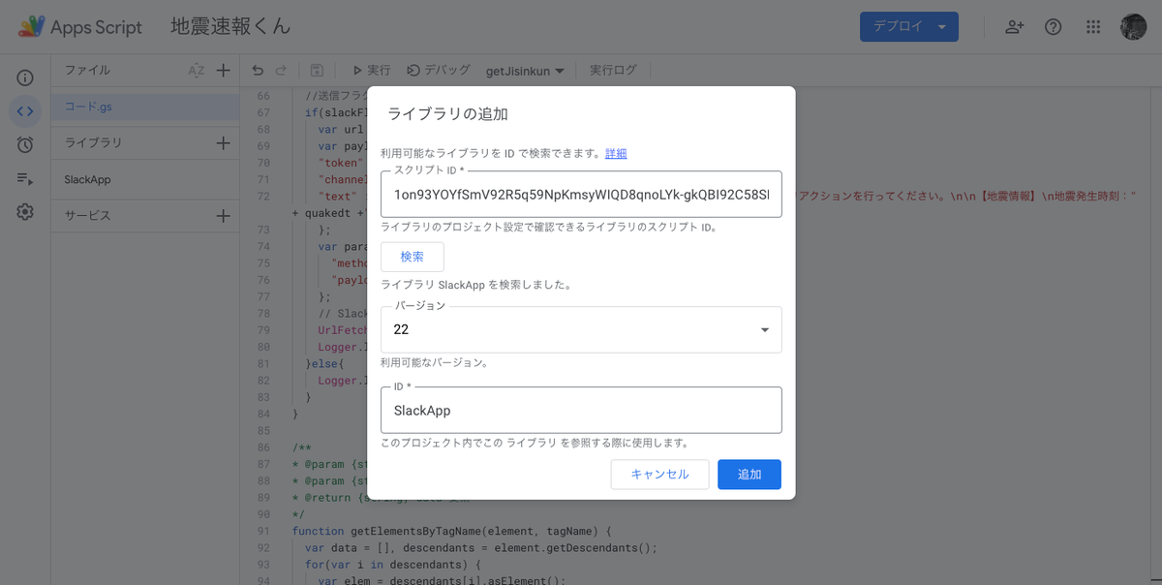Add a new file with plus icon

pos(223,70)
